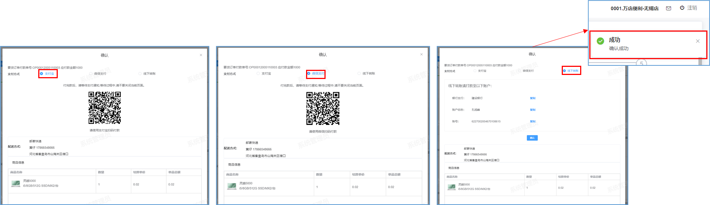Click the green success checkmark icon

point(600,41)
